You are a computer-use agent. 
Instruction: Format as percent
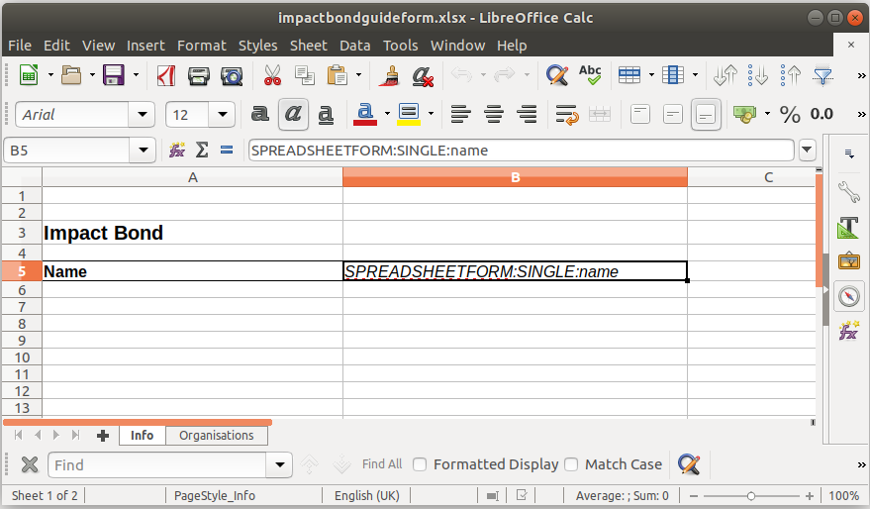pyautogui.click(x=790, y=114)
